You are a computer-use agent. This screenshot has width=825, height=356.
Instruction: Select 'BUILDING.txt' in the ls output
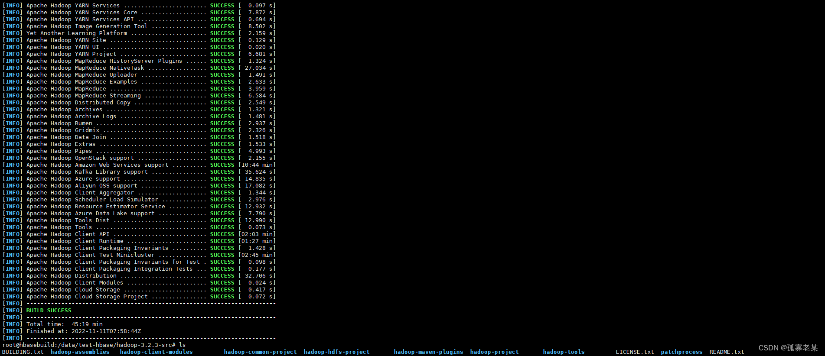23,352
